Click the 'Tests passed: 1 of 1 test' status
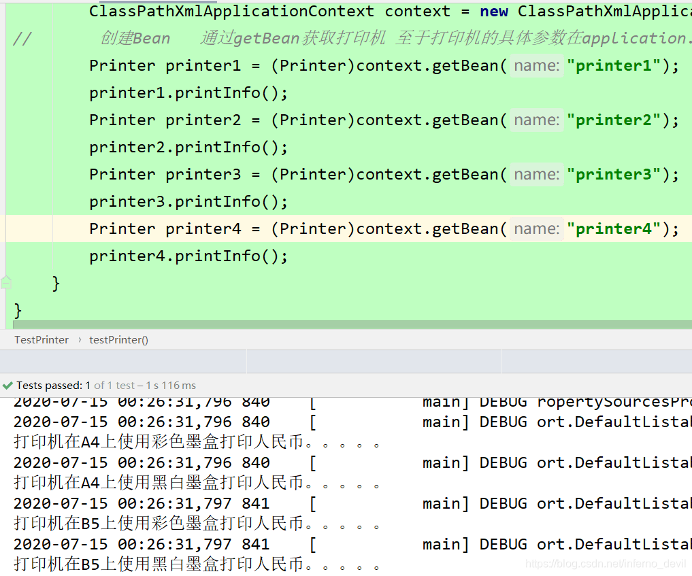The height and width of the screenshot is (576, 692). (106, 386)
